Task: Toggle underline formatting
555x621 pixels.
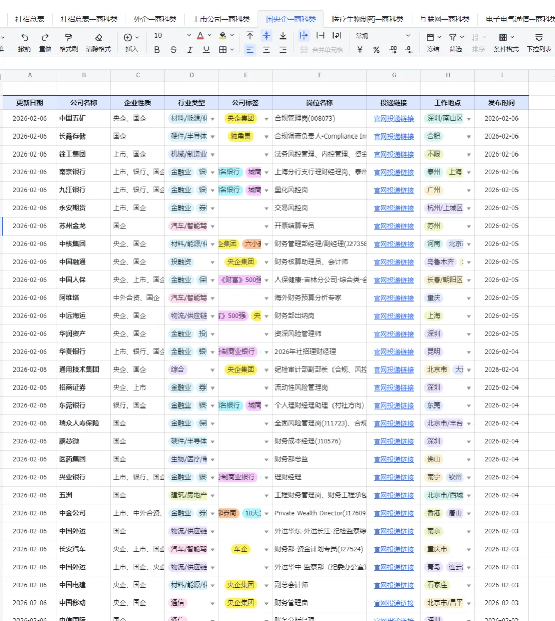Action: pos(206,50)
